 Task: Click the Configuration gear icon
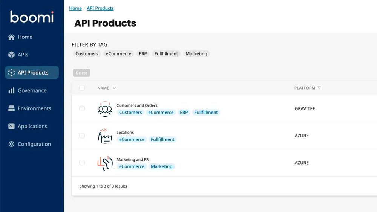pyautogui.click(x=11, y=144)
